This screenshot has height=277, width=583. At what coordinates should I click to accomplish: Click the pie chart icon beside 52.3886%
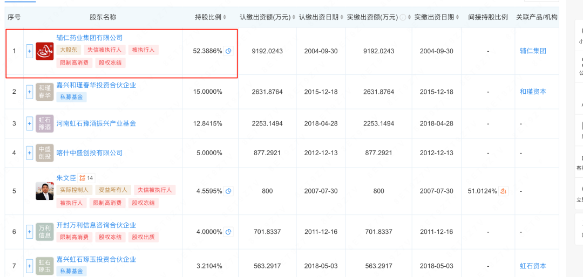228,51
